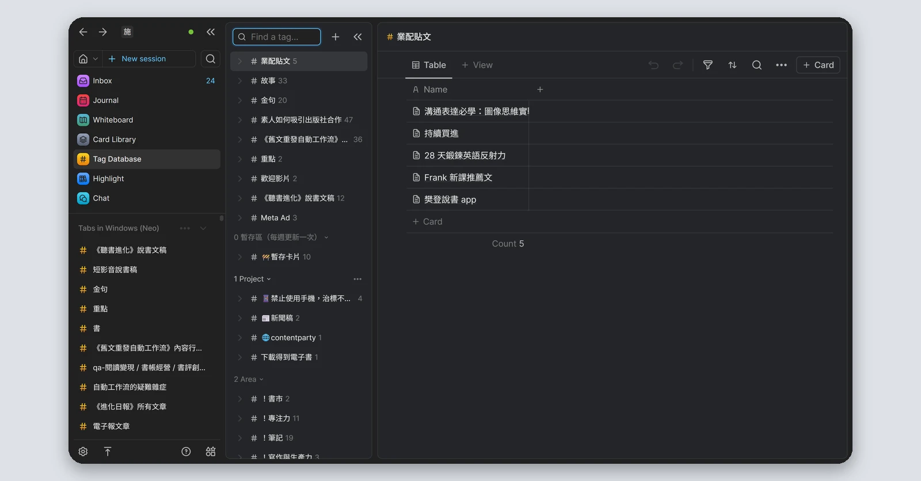
Task: Open the apps grid icon in sidebar footer
Action: point(211,452)
